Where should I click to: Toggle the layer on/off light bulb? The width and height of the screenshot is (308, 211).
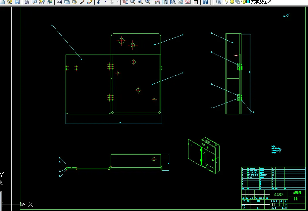click(227, 2)
